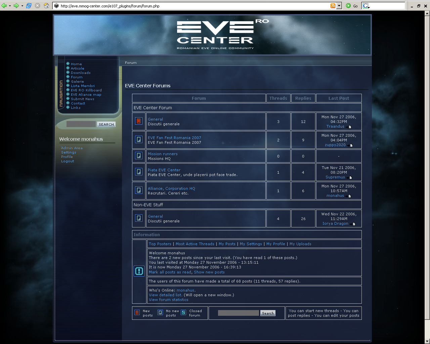Open the My Settings link
This screenshot has width=430, height=344.
click(x=251, y=244)
